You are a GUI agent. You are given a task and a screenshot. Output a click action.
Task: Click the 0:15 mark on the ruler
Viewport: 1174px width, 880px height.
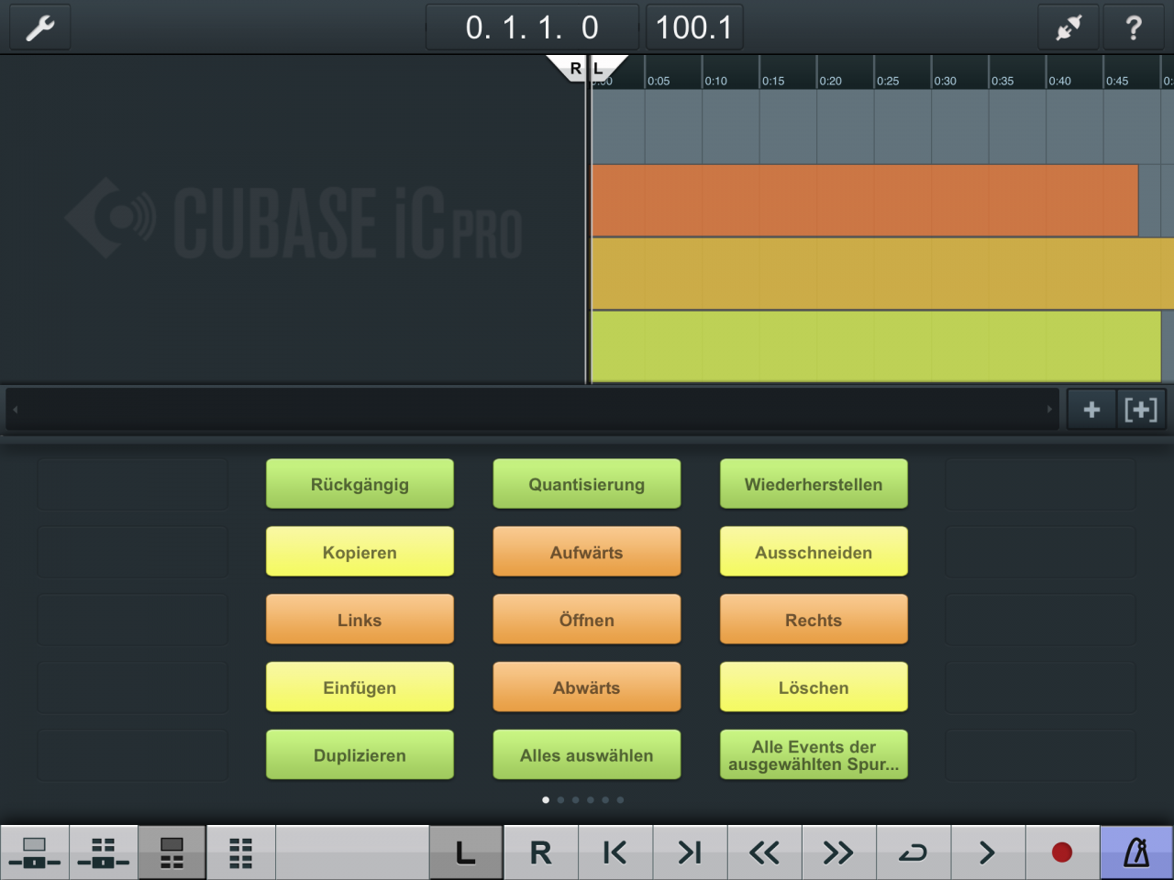click(x=773, y=81)
